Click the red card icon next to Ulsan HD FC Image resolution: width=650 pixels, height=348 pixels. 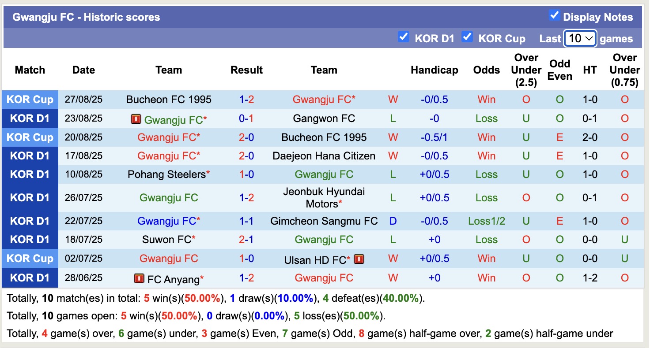[x=359, y=259]
